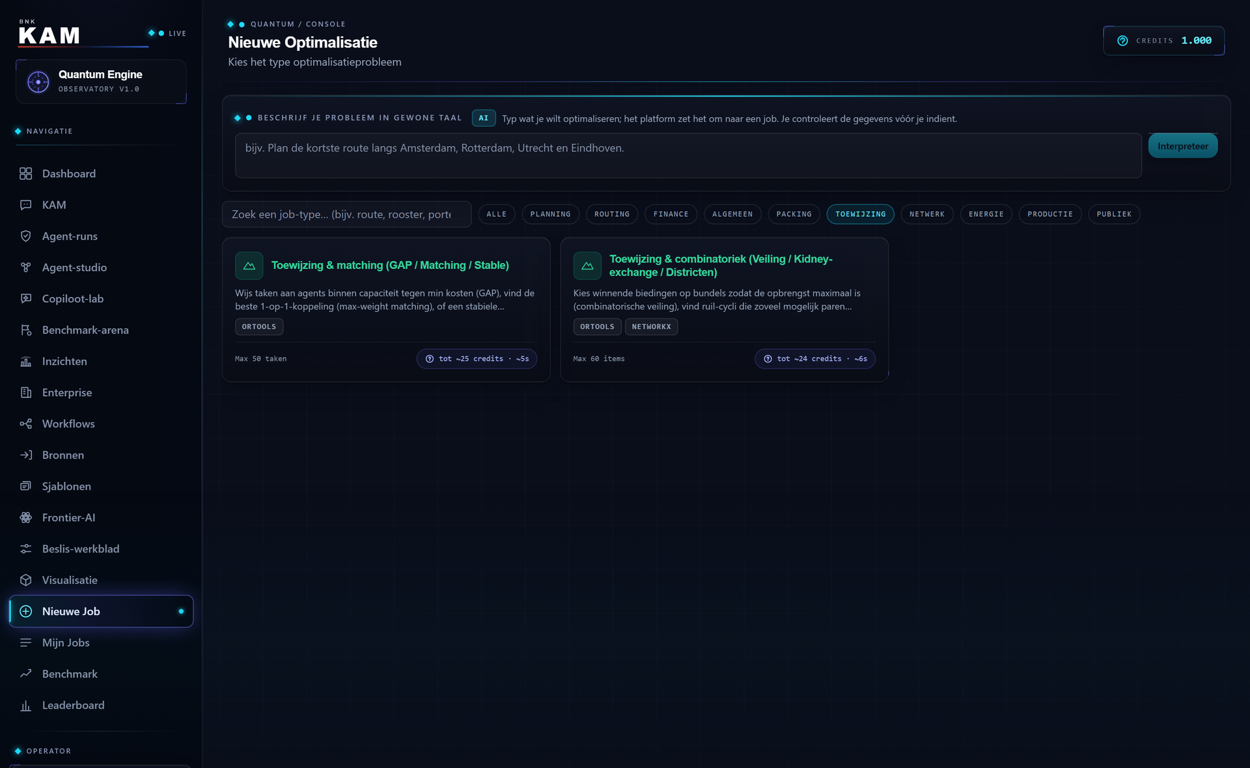Viewport: 1250px width, 768px height.
Task: Click the credits help icon
Action: [x=1122, y=40]
